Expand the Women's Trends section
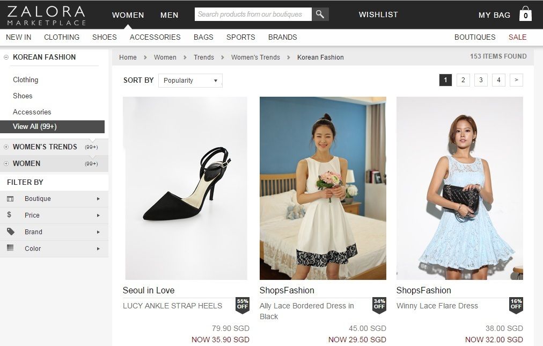The image size is (543, 346). coord(6,147)
